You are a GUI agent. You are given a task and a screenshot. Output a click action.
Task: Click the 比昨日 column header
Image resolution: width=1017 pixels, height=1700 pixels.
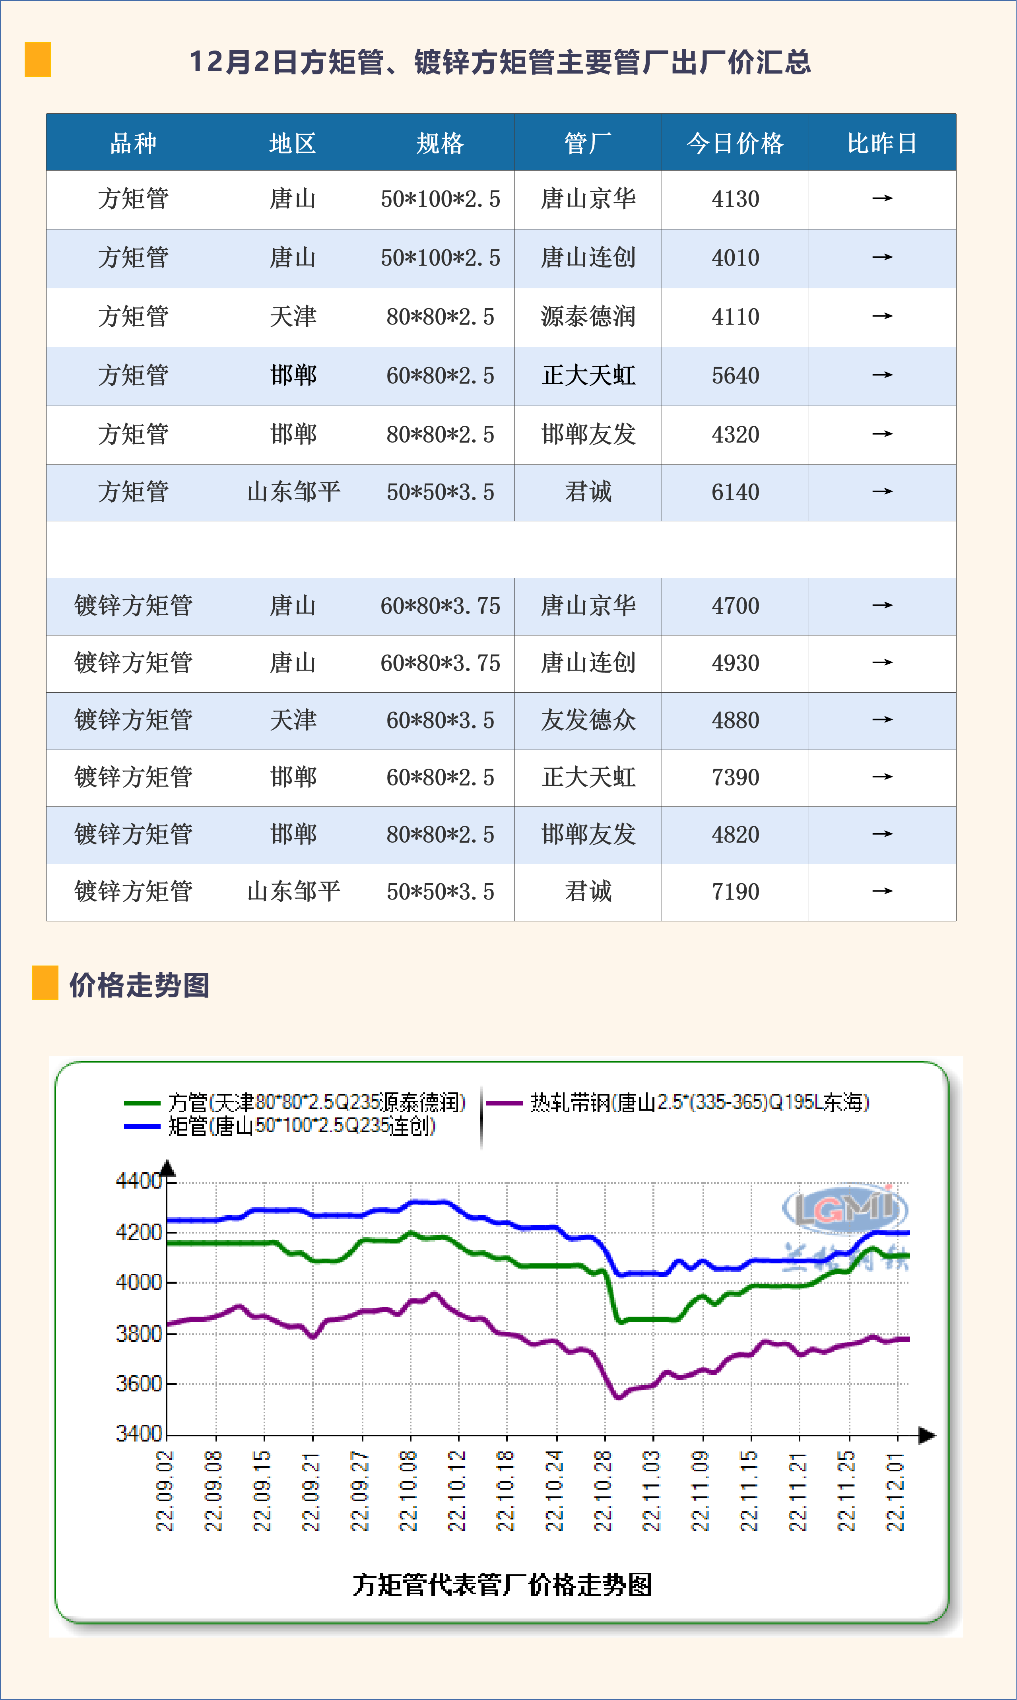click(x=882, y=143)
